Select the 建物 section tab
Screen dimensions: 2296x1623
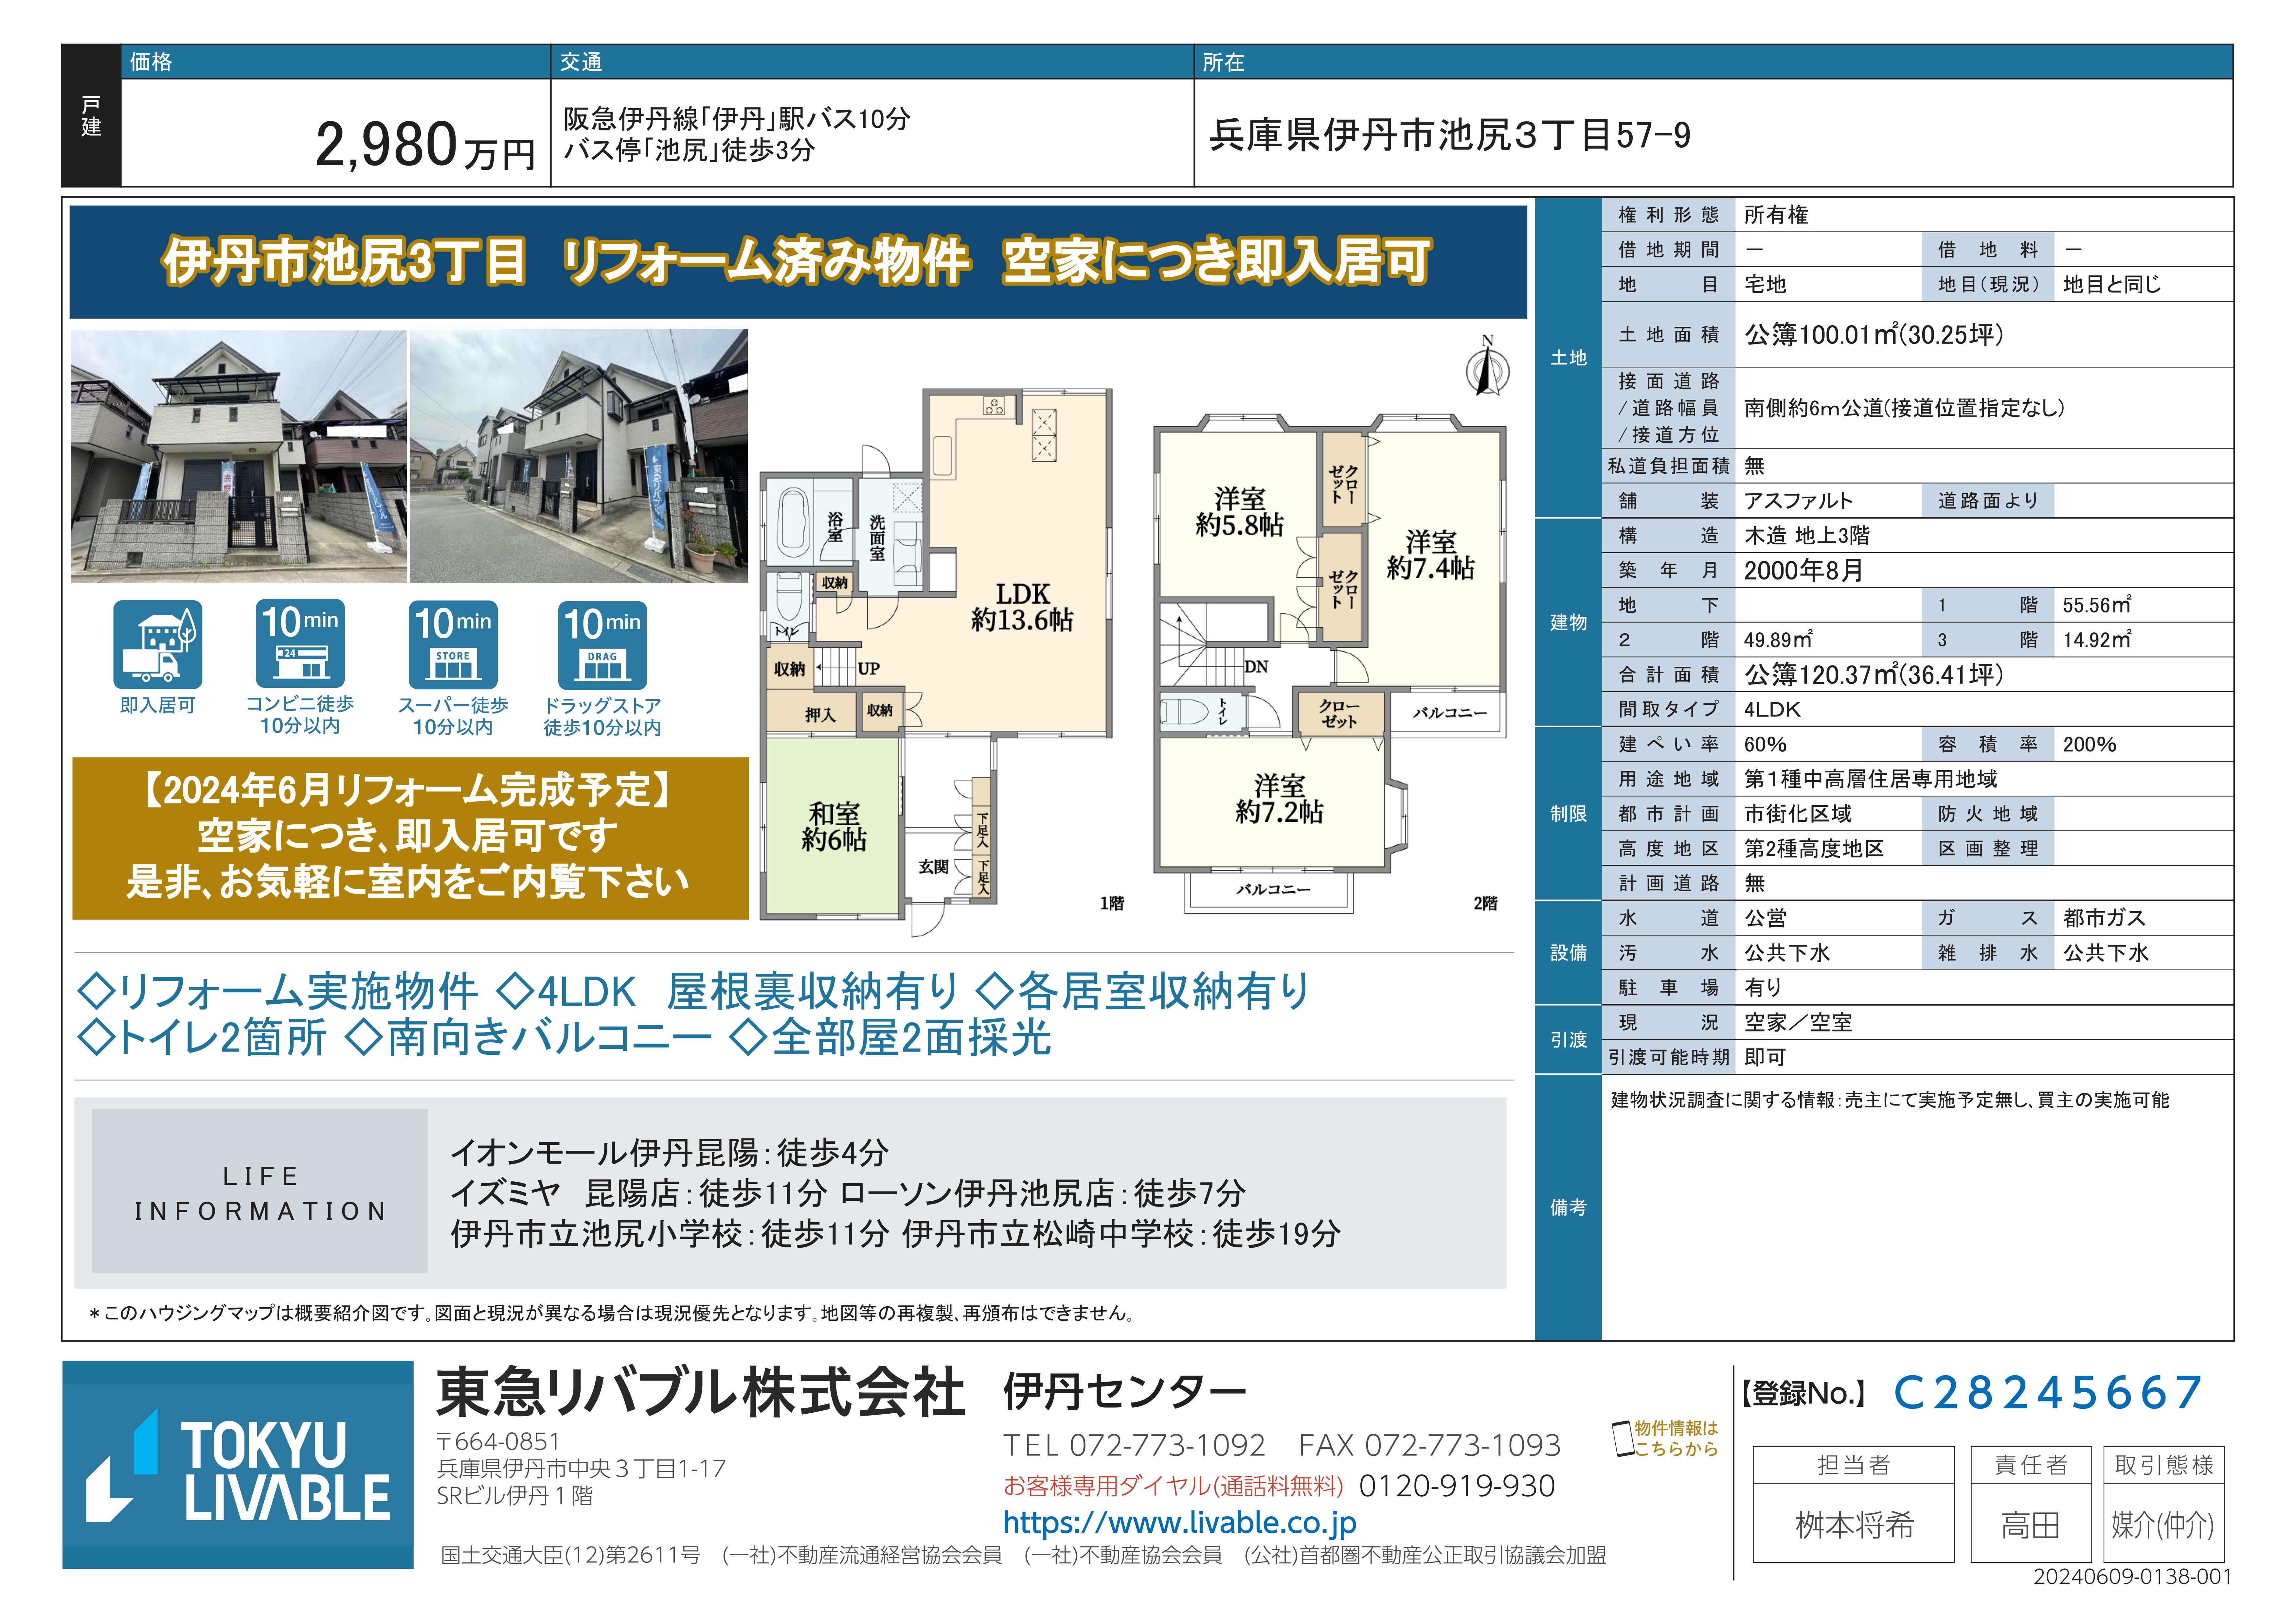1568,622
